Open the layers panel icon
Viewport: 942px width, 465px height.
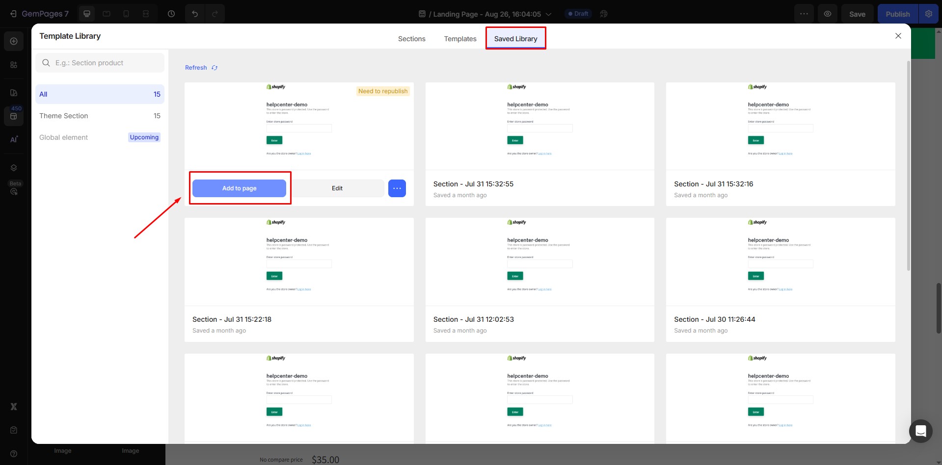coord(14,168)
